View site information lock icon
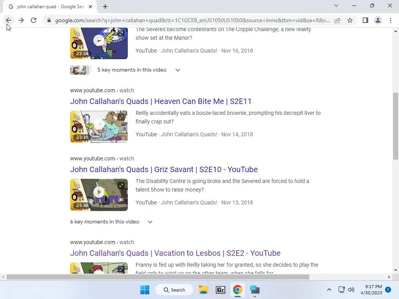Screen dimensions: 399x299 pyautogui.click(x=49, y=20)
